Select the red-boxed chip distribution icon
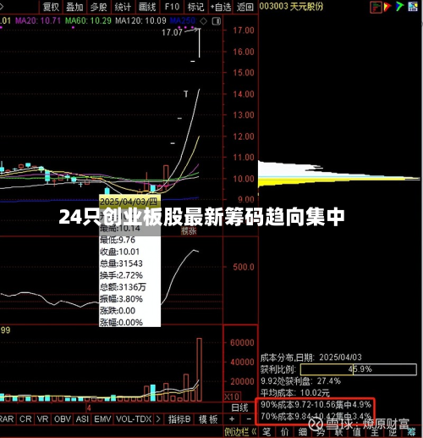The width and height of the screenshot is (423, 438). click(376, 7)
